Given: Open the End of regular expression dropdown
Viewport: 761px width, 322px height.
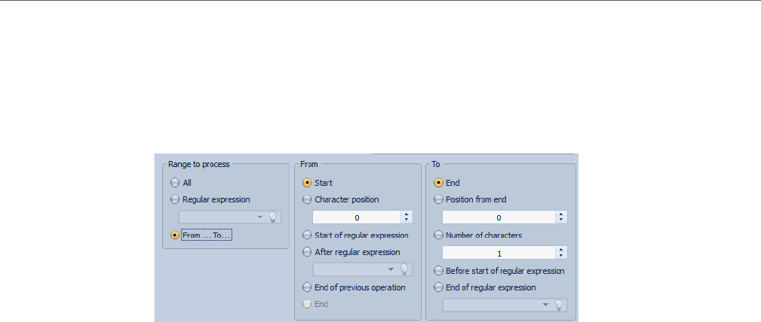Looking at the screenshot, I should click(x=545, y=305).
